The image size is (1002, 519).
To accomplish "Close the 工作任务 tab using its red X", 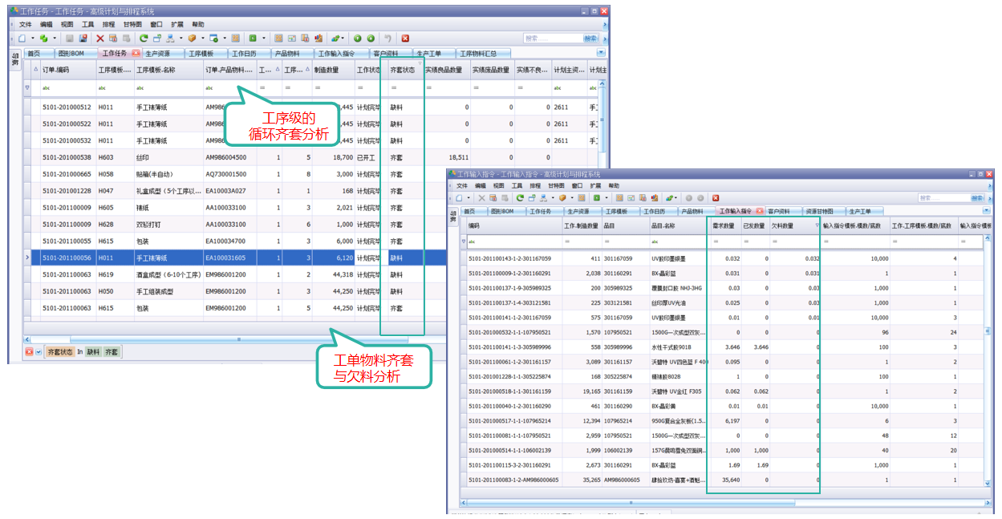I will pos(136,54).
